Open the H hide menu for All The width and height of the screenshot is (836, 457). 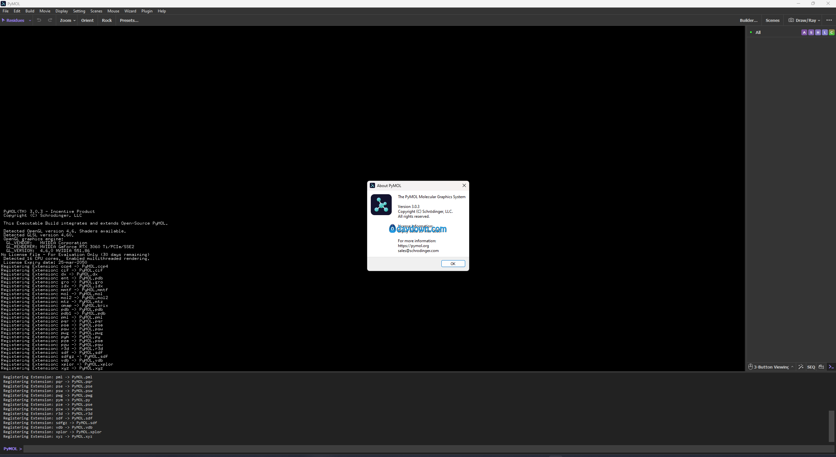click(x=818, y=32)
